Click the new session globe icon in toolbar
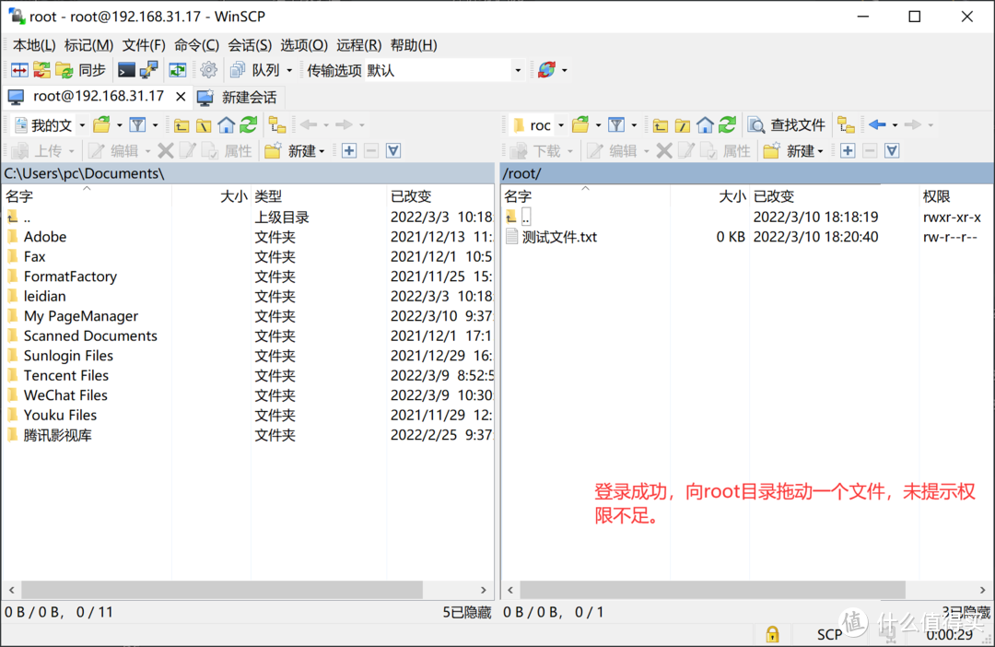Viewport: 995px width, 647px height. click(546, 70)
